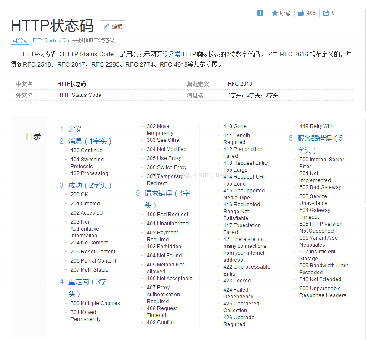The width and height of the screenshot is (366, 340).
Task: Open the 423 Locked entry
Action: click(x=237, y=281)
